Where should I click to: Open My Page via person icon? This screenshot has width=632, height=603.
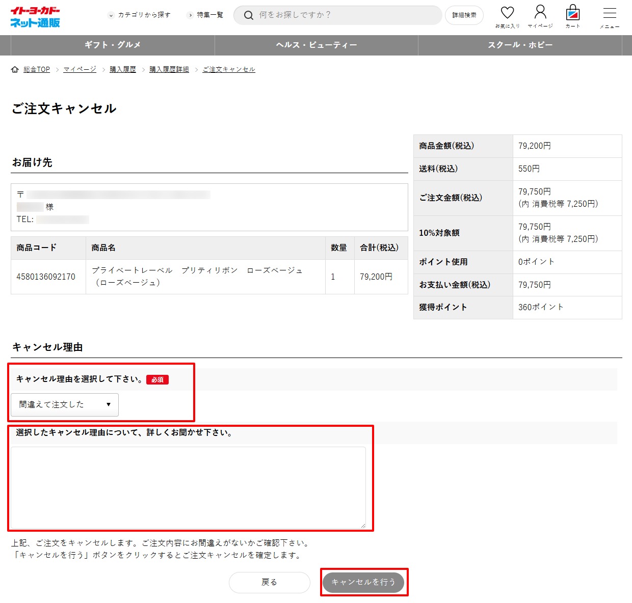coord(540,14)
